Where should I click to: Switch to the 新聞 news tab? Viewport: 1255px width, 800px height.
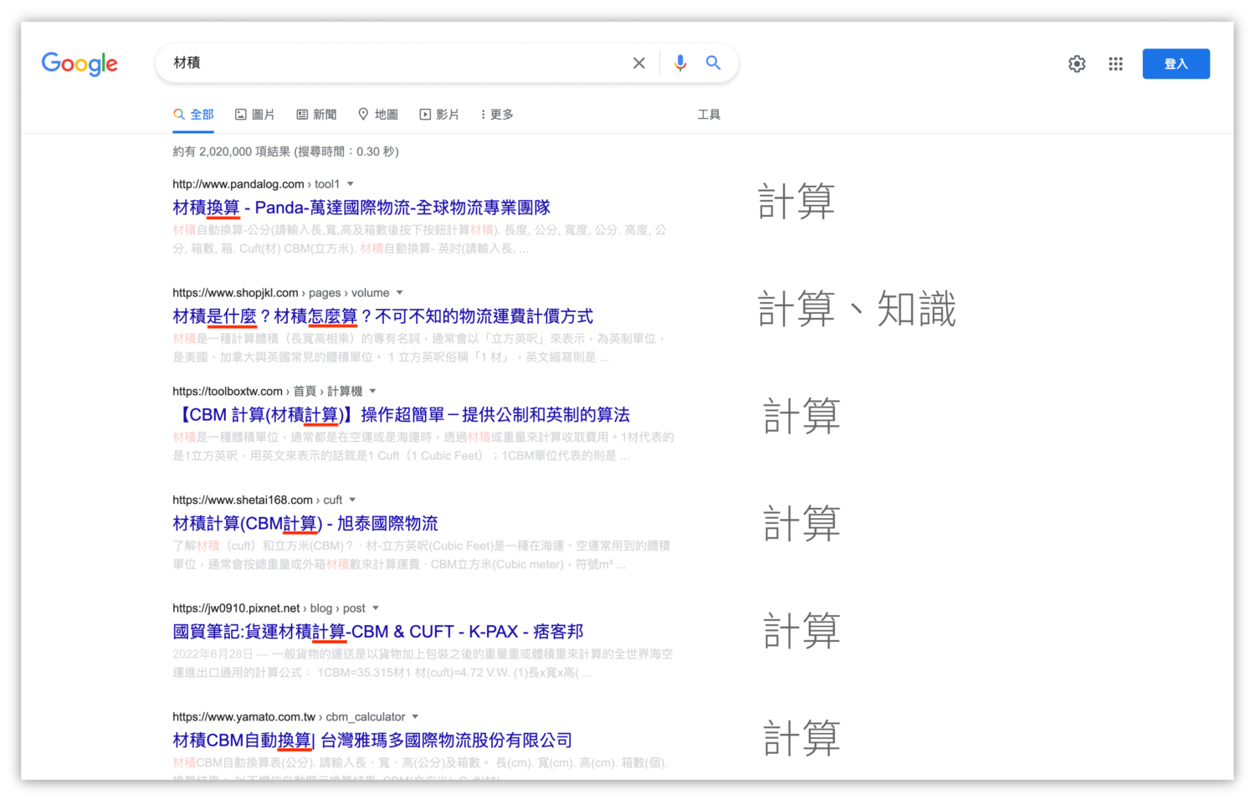[x=316, y=114]
